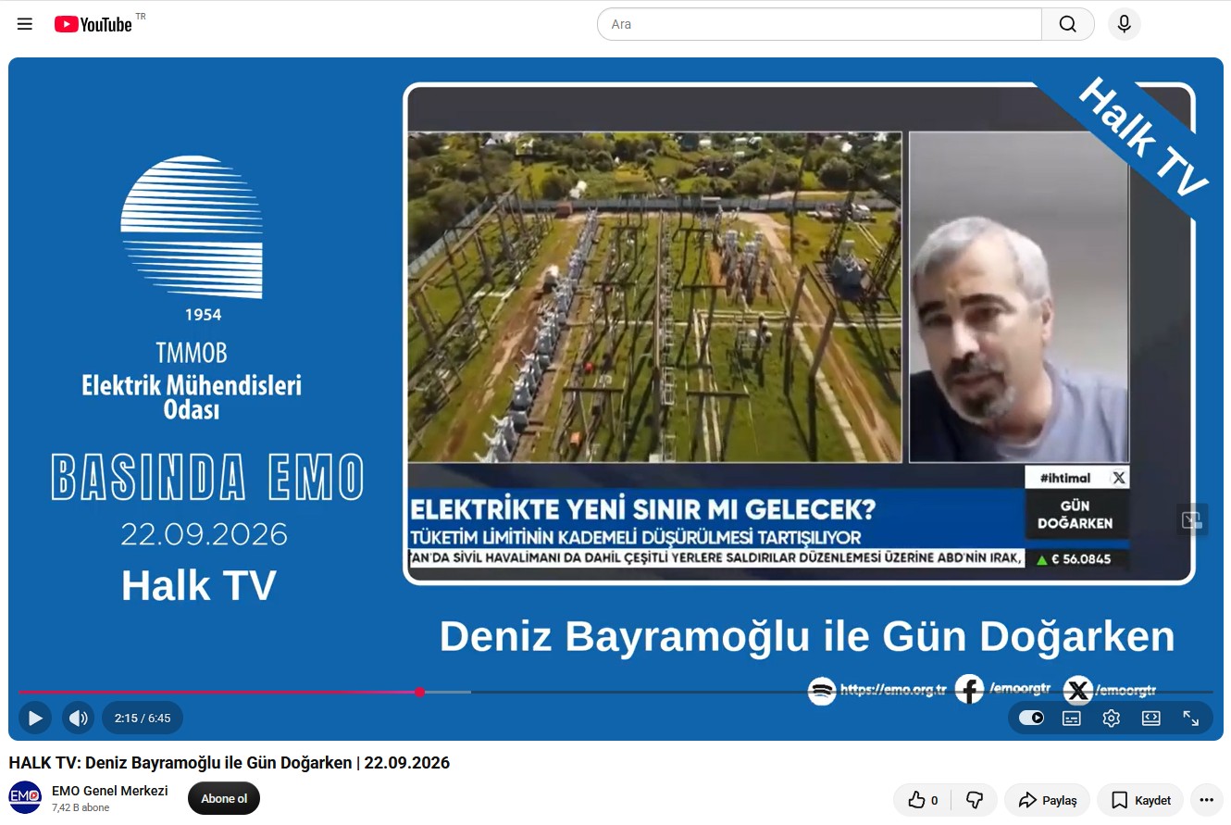Save video with Kaydet button
1231x825 pixels.
1140,800
